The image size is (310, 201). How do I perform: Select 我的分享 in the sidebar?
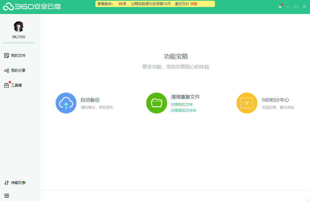tap(18, 70)
